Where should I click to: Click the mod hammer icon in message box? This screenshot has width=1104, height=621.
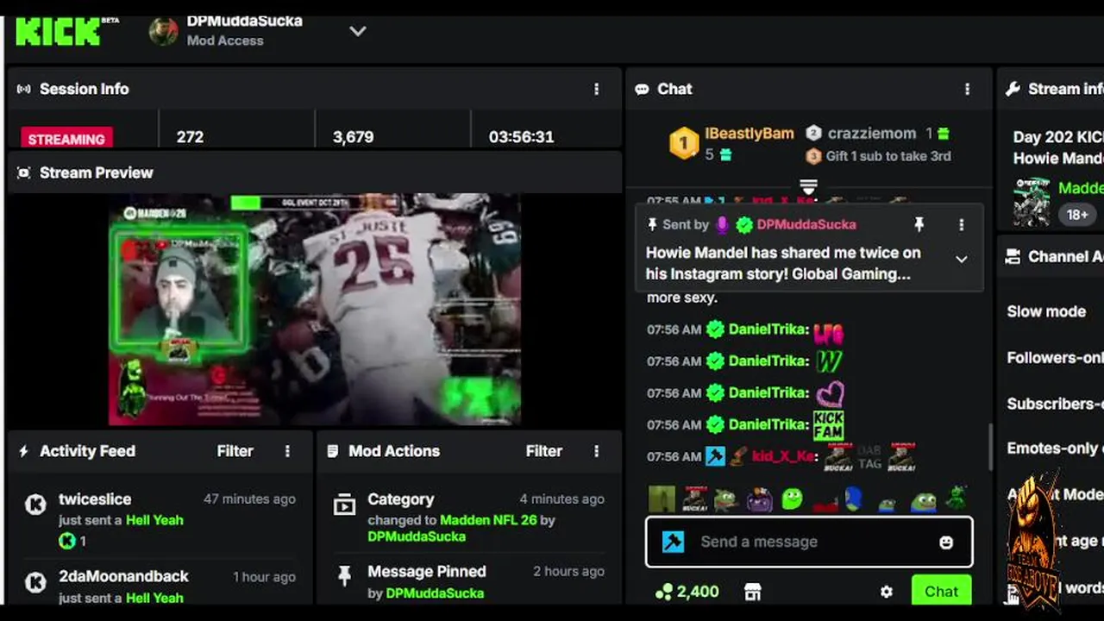click(x=674, y=542)
